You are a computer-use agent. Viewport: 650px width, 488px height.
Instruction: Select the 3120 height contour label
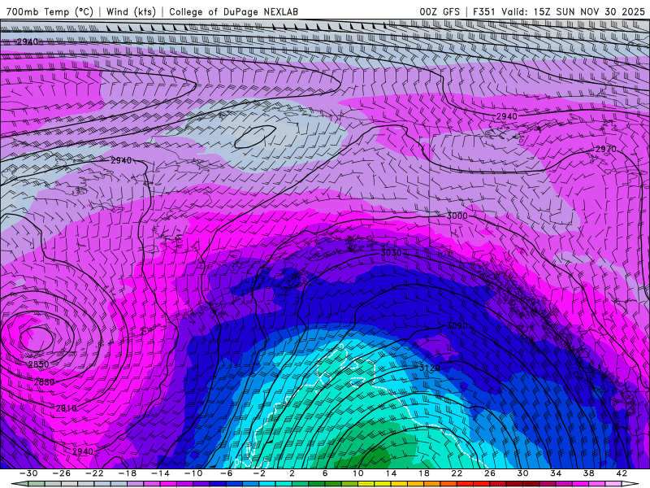430,368
